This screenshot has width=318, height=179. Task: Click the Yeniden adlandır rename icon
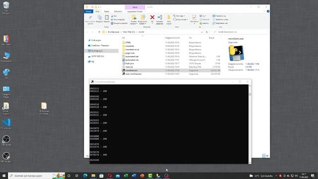click(x=159, y=18)
